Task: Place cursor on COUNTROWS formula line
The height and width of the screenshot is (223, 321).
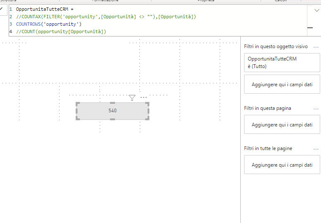Action: (x=49, y=24)
